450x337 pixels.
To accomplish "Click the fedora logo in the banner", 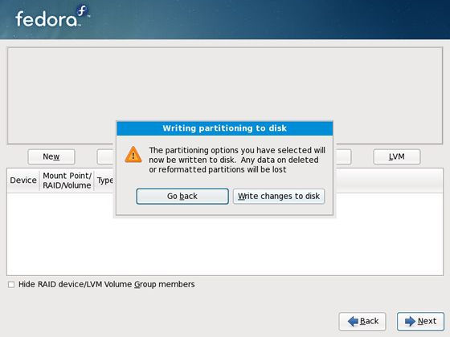I will (52, 17).
